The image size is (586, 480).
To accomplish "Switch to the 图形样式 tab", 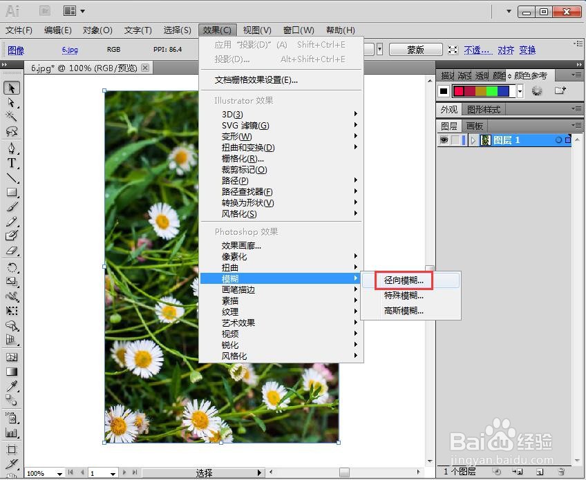I will [x=484, y=109].
